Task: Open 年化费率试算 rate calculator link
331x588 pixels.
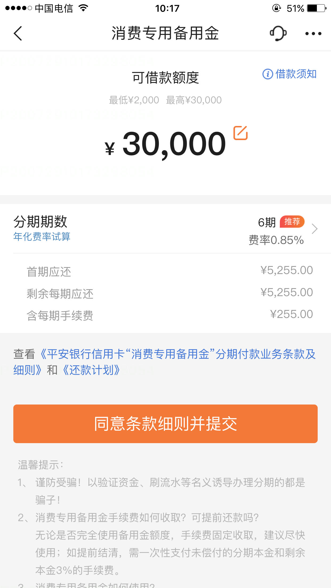Action: (x=42, y=236)
